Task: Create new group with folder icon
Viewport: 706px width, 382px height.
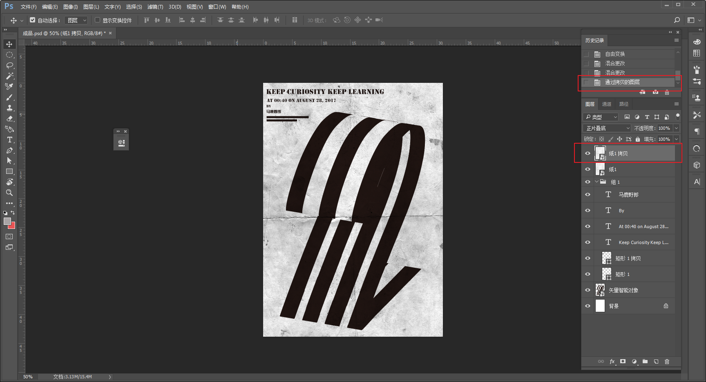Action: pyautogui.click(x=645, y=362)
